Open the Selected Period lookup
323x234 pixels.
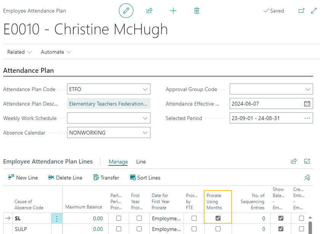307,118
